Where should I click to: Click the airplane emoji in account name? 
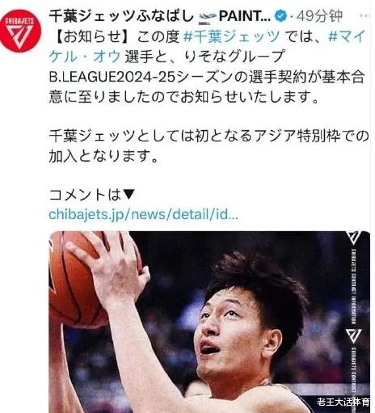[x=208, y=17]
